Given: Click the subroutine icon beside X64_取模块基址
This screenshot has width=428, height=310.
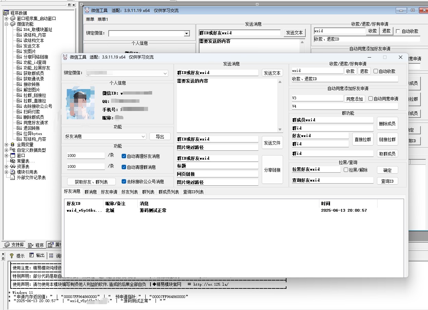Looking at the screenshot, I should point(19,29).
